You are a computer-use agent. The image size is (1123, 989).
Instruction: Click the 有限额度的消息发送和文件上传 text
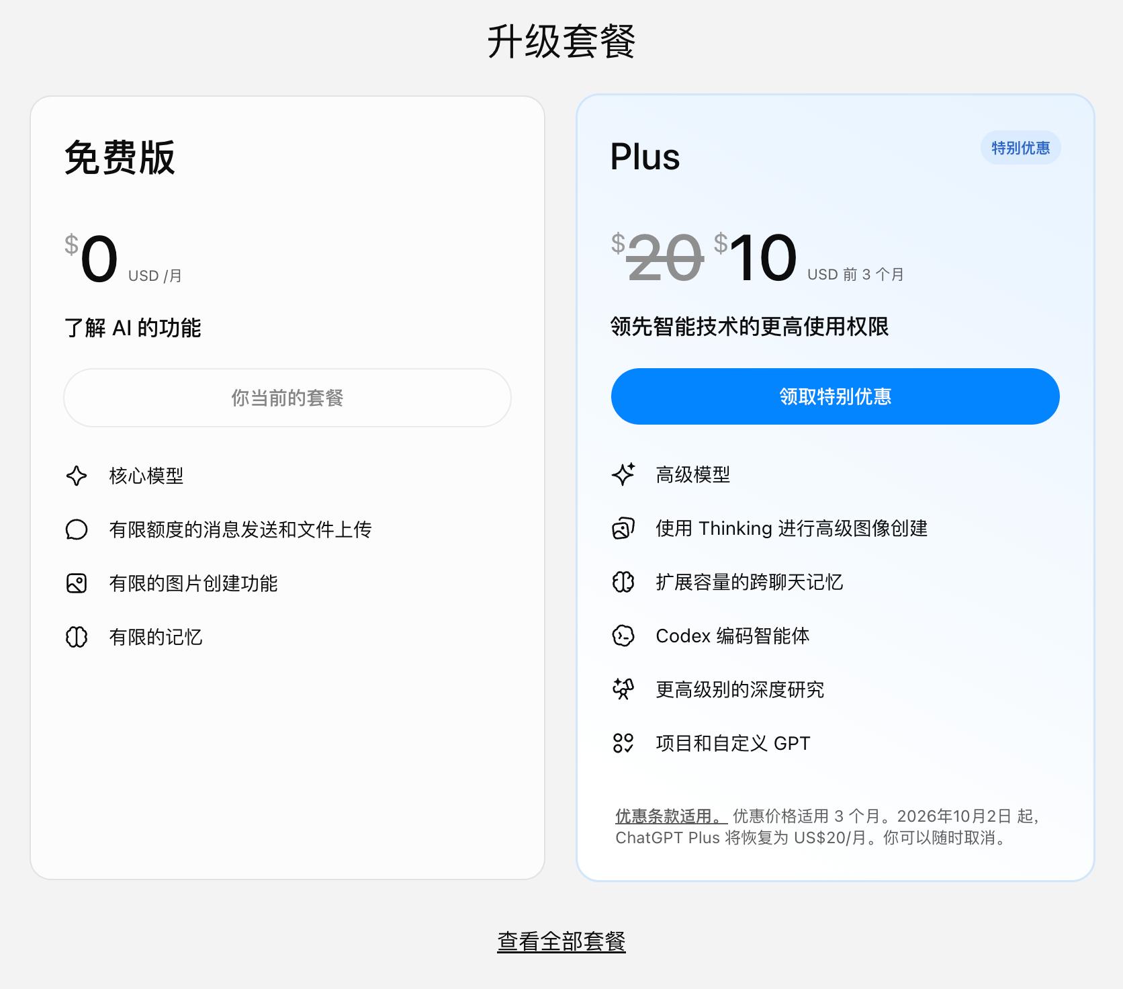coord(240,529)
